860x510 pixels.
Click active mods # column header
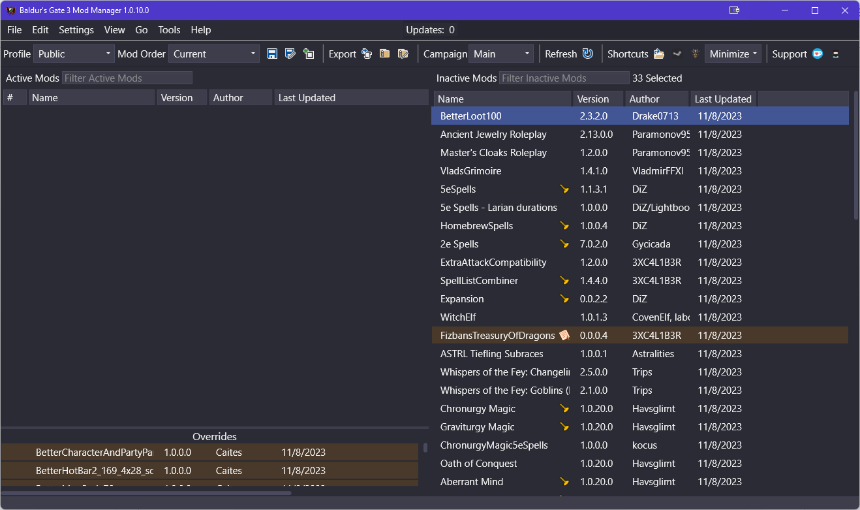14,98
